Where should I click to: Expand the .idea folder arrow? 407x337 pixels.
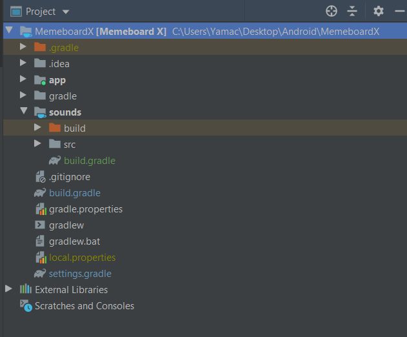[x=23, y=63]
